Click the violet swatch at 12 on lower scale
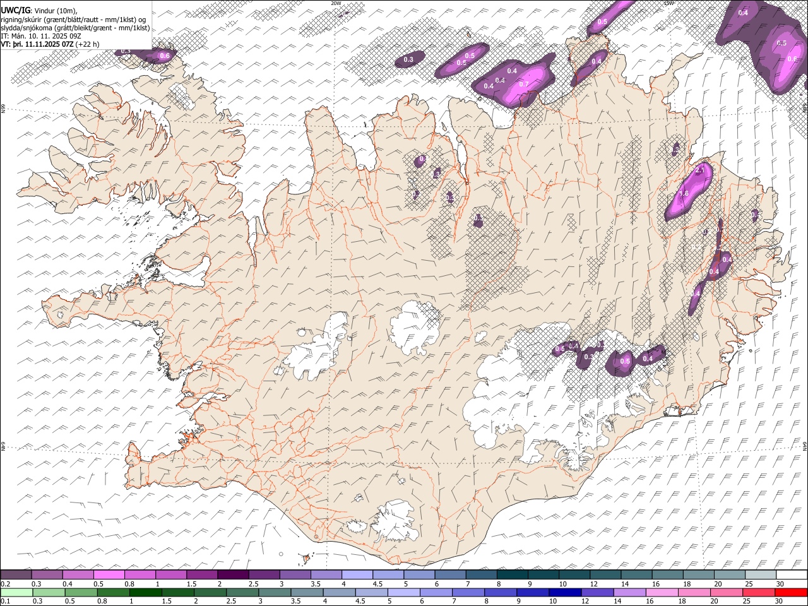This screenshot has height=606, width=808. tap(597, 593)
